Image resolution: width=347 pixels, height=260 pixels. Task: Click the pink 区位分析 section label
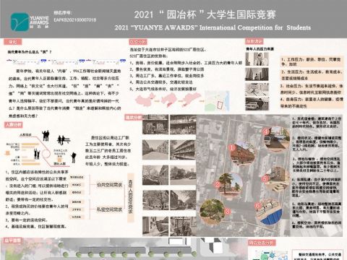137,42
